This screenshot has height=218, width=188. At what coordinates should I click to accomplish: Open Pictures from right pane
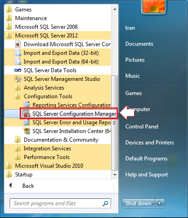tap(135, 60)
